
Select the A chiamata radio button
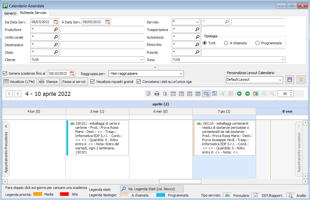click(x=226, y=43)
